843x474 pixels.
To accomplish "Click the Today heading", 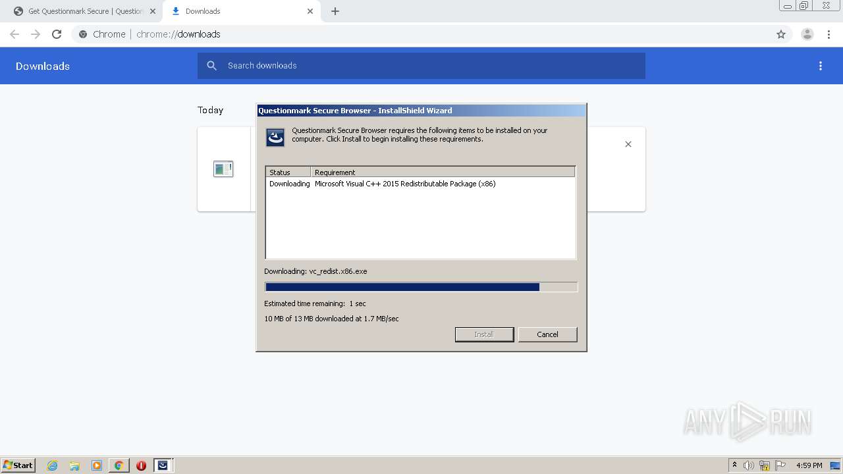I will coord(211,110).
